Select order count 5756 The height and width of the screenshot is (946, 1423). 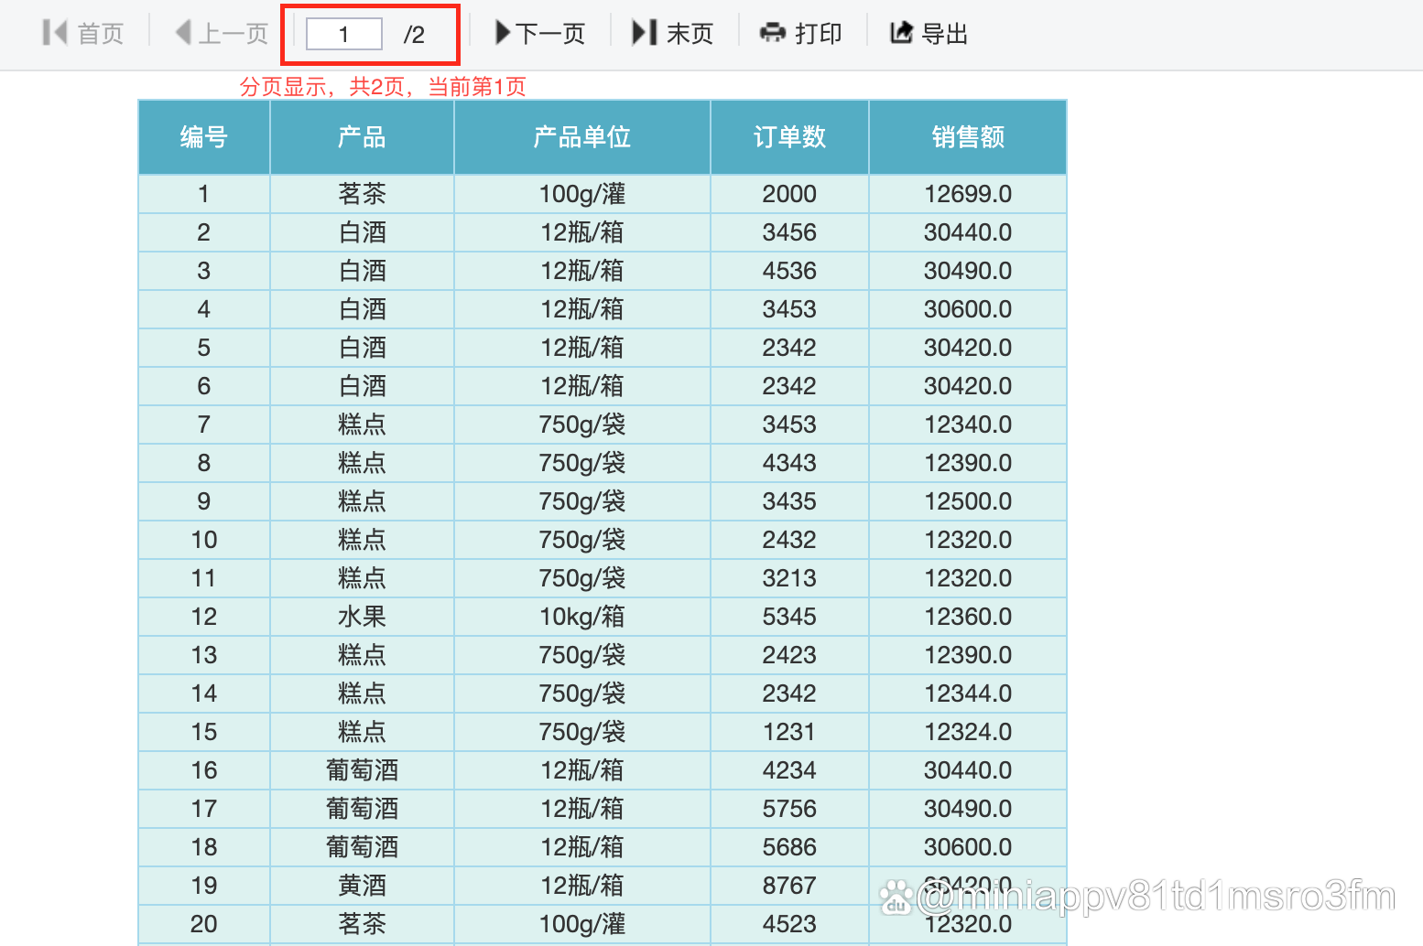click(x=789, y=809)
